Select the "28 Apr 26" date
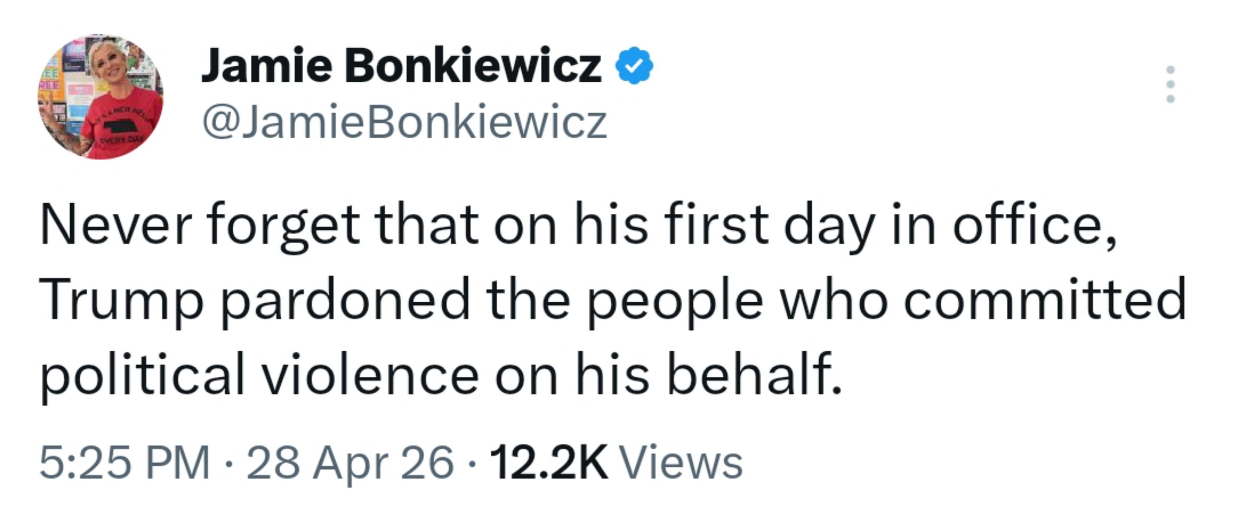 tap(350, 462)
